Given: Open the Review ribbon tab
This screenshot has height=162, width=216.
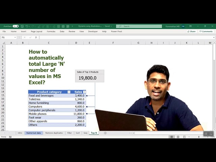Looking at the screenshot, I should [x=72, y=31].
